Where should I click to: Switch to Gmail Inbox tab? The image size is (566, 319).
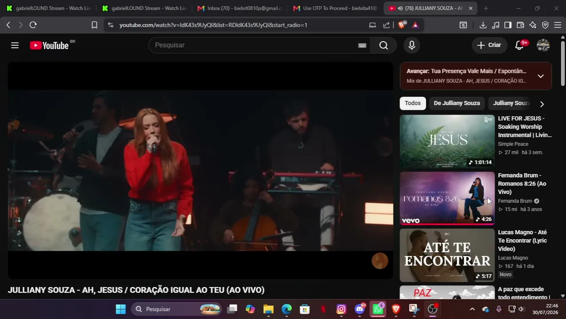point(239,8)
